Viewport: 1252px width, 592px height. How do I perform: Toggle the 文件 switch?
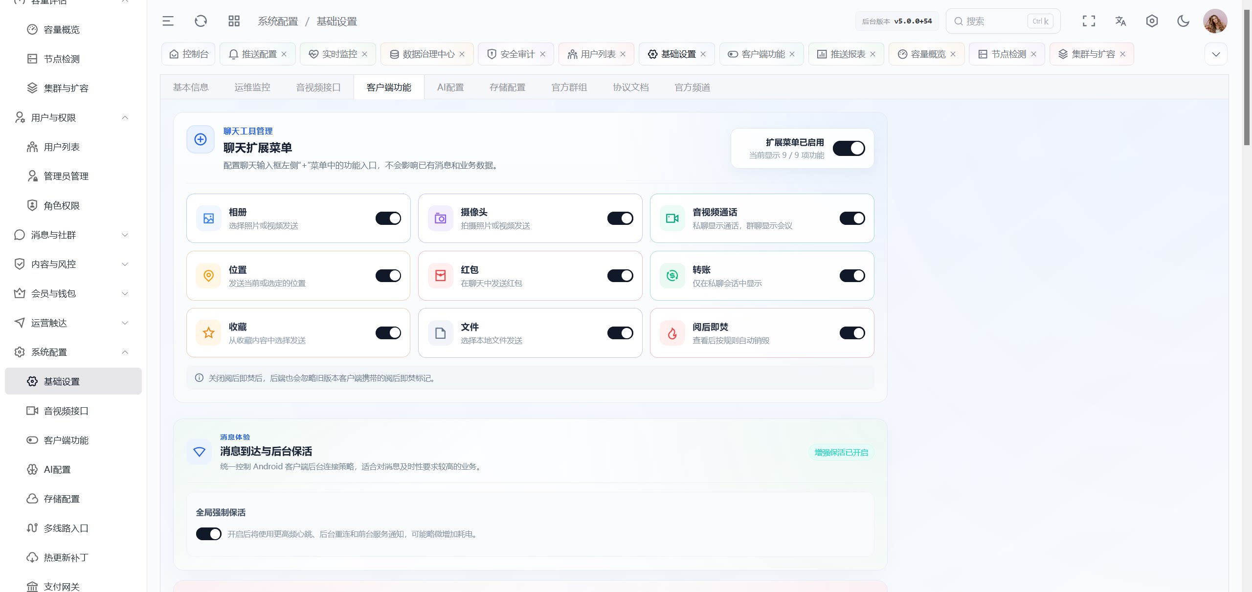pos(620,333)
